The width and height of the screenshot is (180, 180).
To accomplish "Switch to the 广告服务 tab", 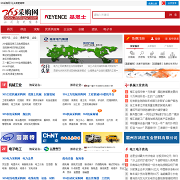I will (x=168, y=46).
